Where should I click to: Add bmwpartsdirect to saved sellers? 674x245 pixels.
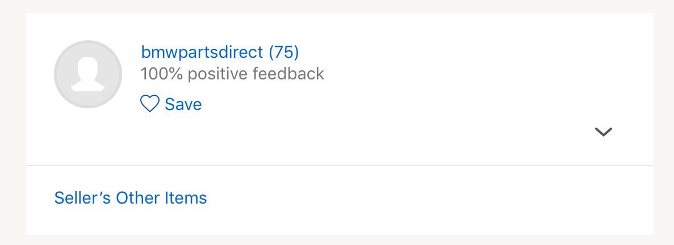[171, 104]
